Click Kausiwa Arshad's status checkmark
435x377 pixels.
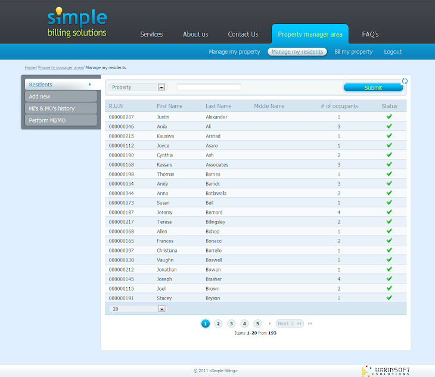click(x=389, y=136)
